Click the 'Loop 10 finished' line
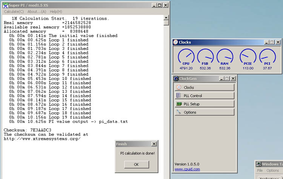Viewport: 283px width, 179px height. coord(50,79)
